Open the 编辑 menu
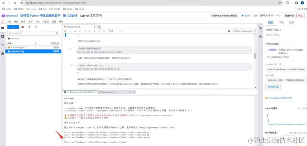Screen dimensions: 307x146 point(16,22)
